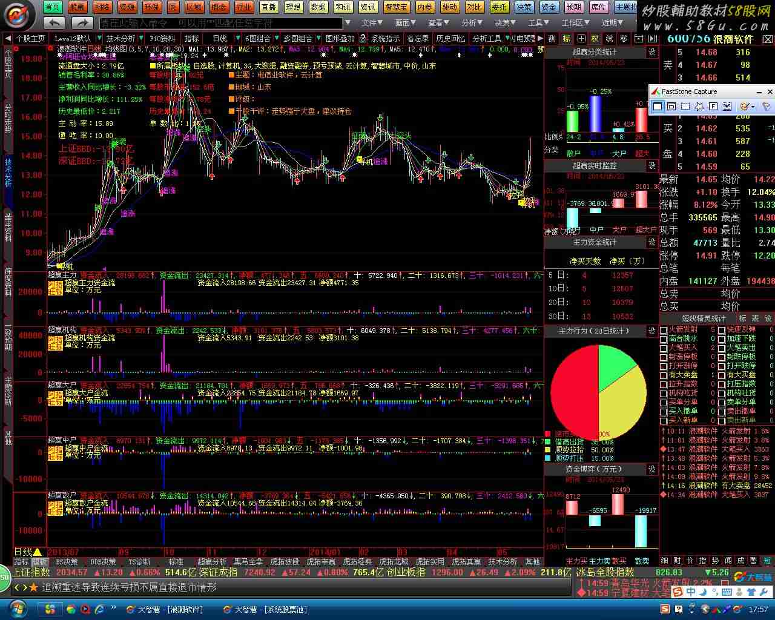Click the 设 button beside 主力资金统计
The image size is (775, 620).
coord(652,242)
